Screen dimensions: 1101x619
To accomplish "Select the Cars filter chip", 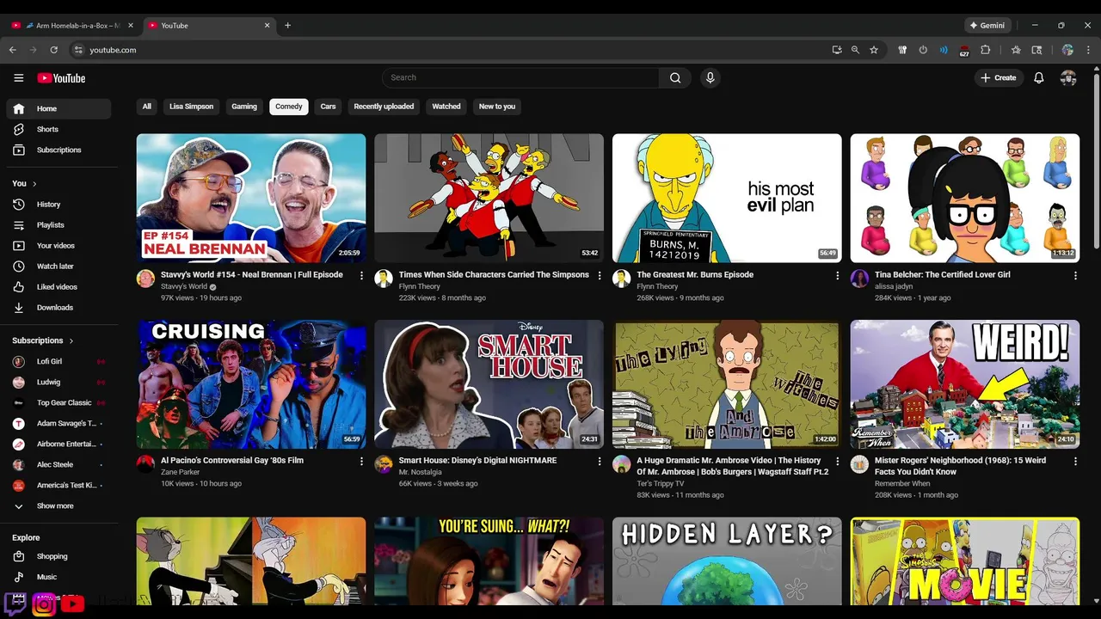I will pyautogui.click(x=328, y=107).
